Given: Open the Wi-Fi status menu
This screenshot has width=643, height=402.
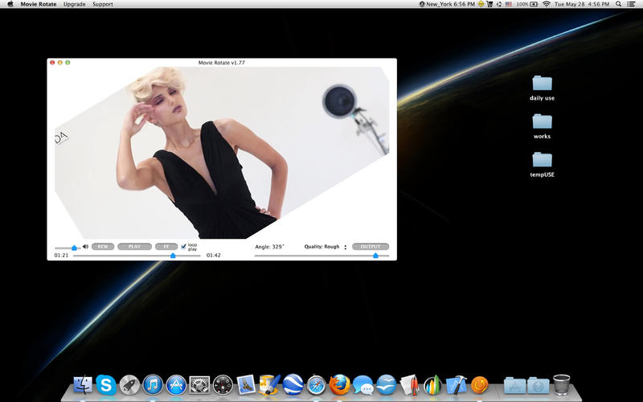Looking at the screenshot, I should pos(547,4).
